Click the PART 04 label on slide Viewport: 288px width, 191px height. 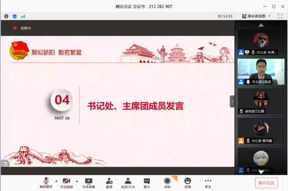click(62, 118)
